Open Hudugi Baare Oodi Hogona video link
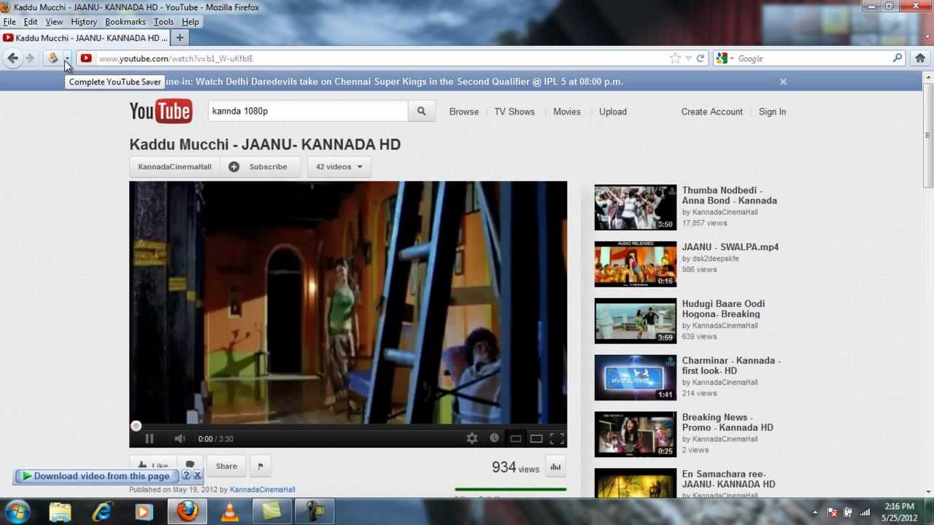 [723, 309]
